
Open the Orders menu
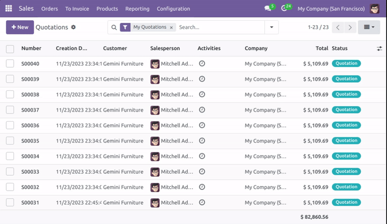(49, 9)
